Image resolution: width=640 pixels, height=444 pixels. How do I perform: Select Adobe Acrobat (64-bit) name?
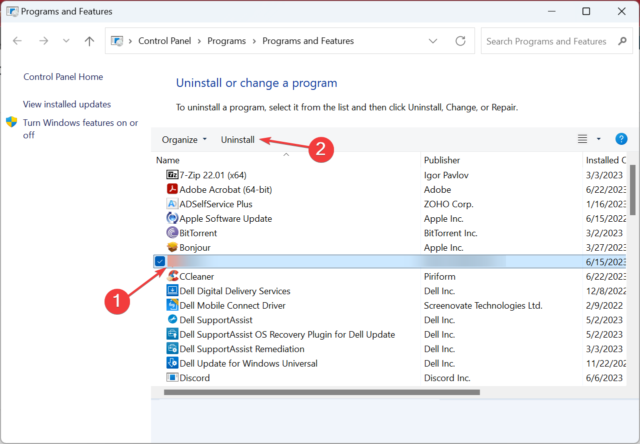coord(225,190)
